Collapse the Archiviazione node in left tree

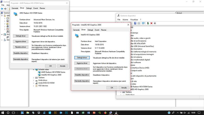point(2,34)
